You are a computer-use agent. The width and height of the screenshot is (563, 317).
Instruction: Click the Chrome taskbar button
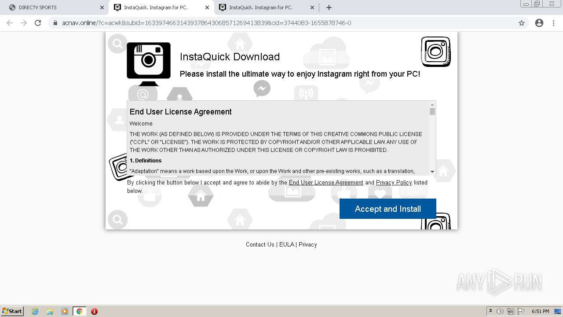click(x=79, y=311)
